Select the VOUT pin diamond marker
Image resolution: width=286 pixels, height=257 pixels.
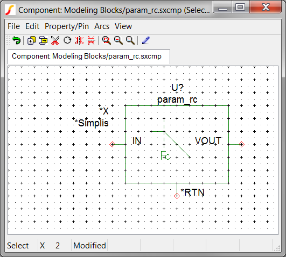click(x=241, y=144)
